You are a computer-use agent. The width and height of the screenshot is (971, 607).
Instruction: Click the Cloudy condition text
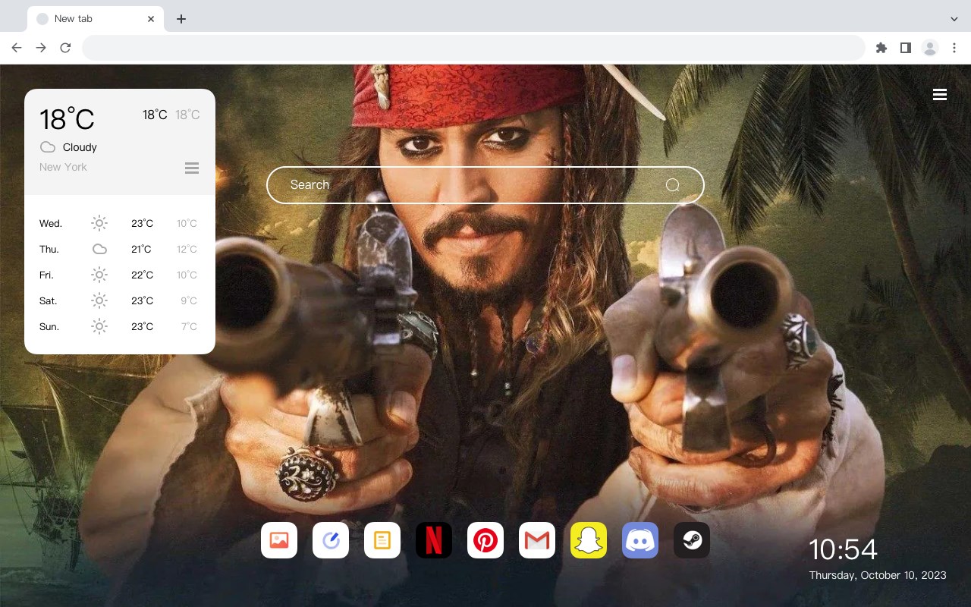pyautogui.click(x=80, y=147)
